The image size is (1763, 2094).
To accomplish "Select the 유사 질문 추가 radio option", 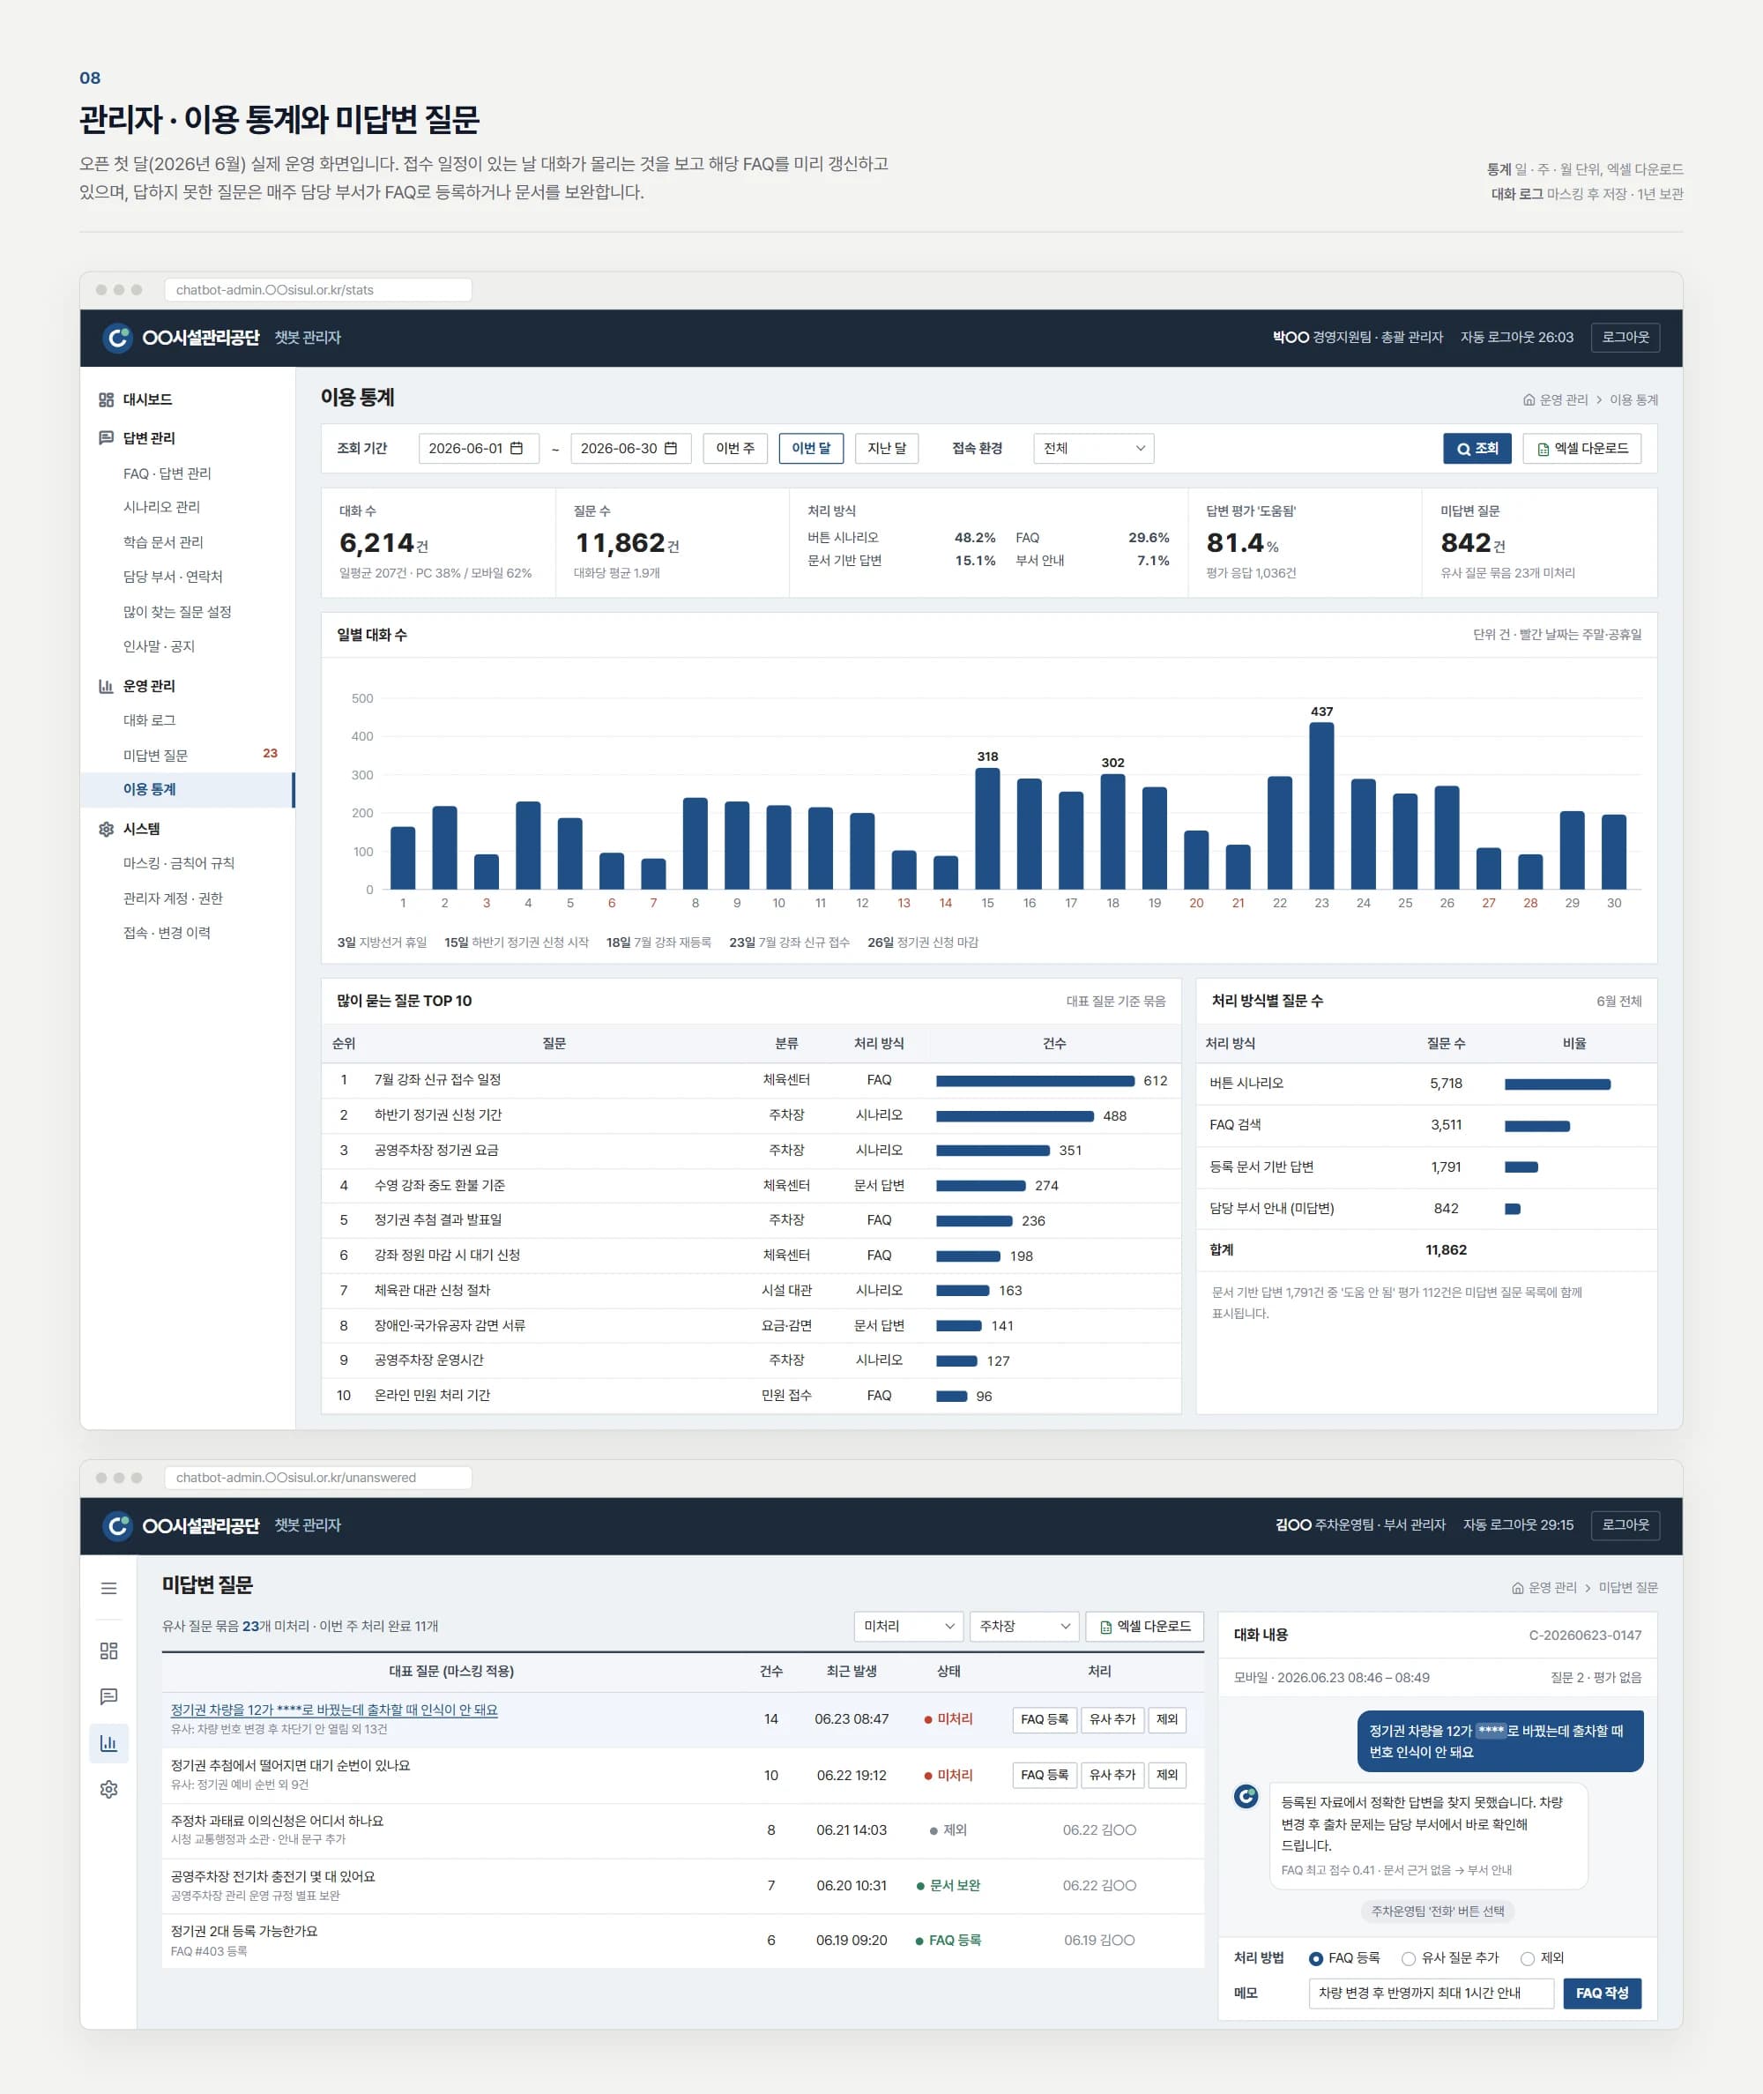I will [1409, 1958].
